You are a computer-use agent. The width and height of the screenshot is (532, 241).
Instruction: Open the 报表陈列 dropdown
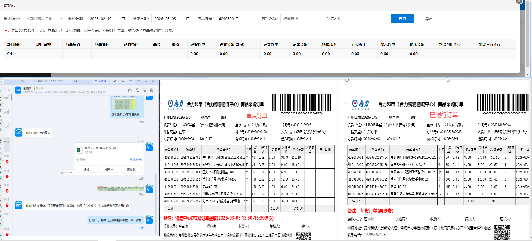(43, 19)
